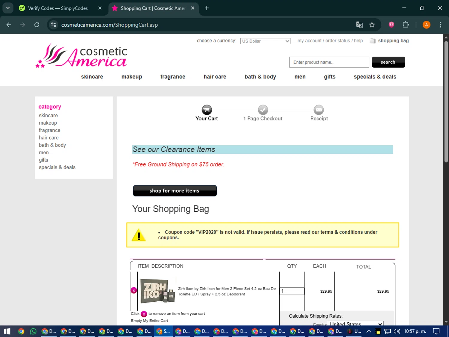
Task: Open the Zirh Ikon product thumbnail
Action: pyautogui.click(x=157, y=291)
